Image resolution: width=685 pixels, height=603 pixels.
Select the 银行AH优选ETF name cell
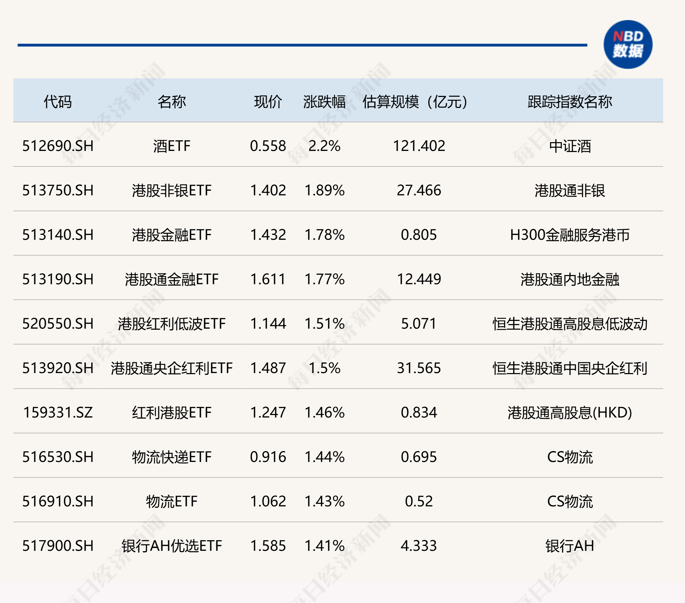tap(171, 546)
